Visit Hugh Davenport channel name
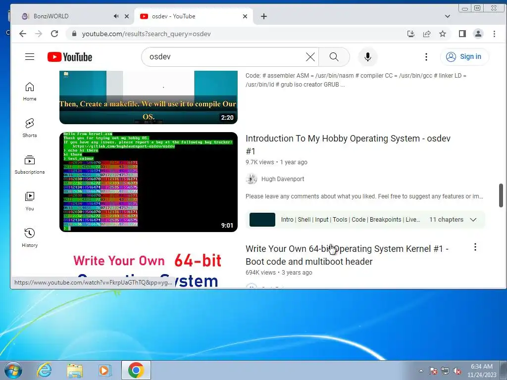The height and width of the screenshot is (380, 507). (283, 179)
